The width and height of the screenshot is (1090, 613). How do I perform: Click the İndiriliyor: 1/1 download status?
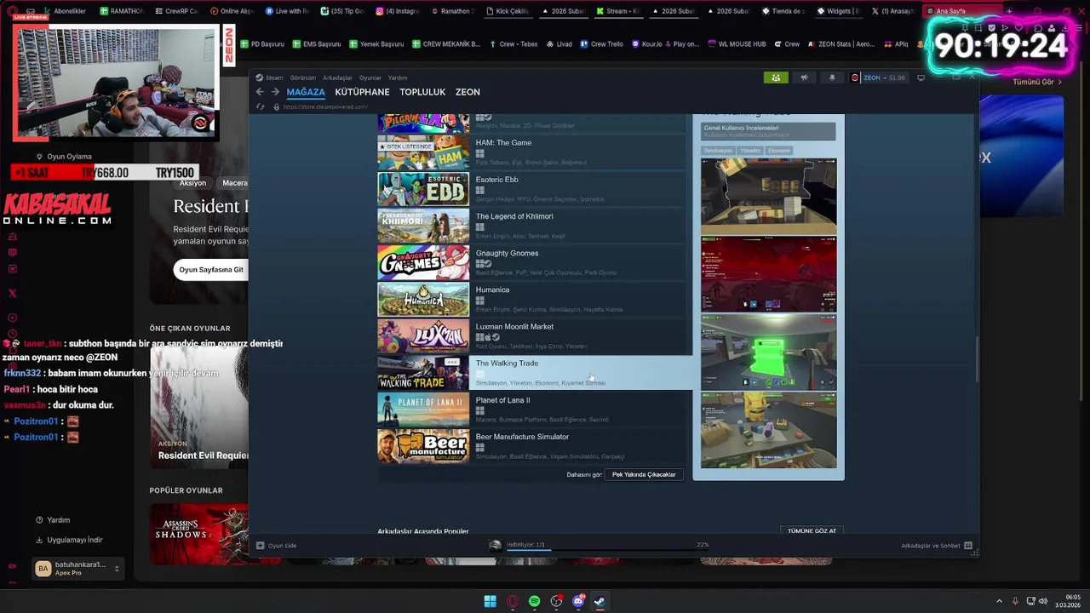tap(525, 544)
